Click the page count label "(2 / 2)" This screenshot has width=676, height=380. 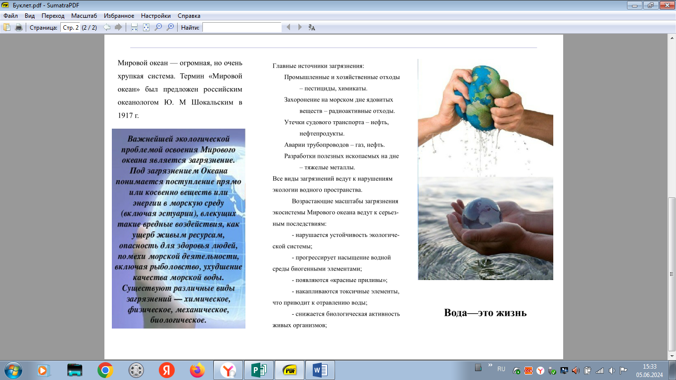89,28
